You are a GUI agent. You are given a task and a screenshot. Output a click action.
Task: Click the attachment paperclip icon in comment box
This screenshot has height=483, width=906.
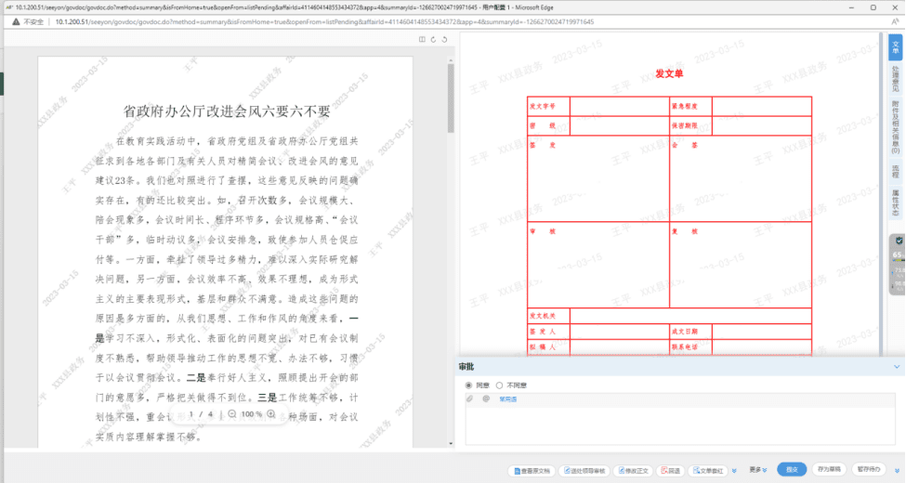pos(470,398)
